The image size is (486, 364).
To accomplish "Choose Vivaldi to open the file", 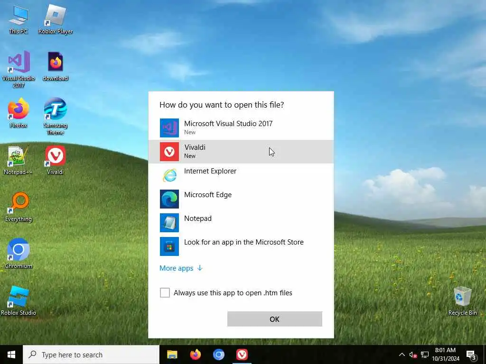I will point(241,151).
